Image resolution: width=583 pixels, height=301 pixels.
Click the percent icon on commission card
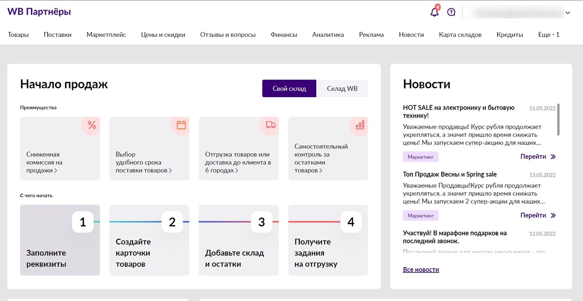[x=92, y=125]
